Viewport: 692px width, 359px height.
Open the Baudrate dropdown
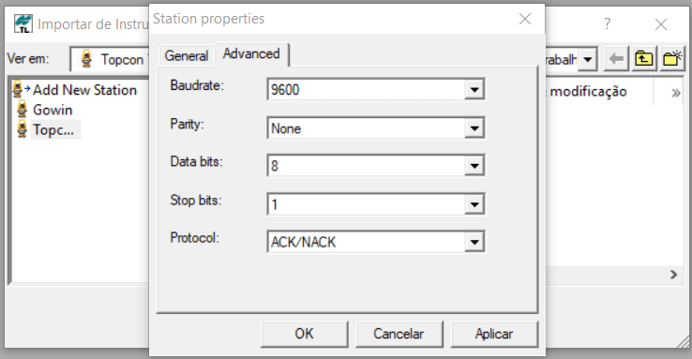click(474, 90)
